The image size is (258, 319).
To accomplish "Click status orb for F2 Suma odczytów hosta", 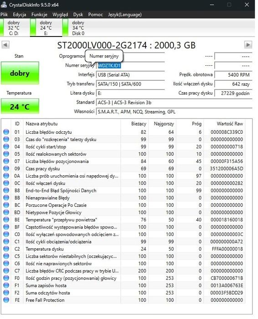I will tap(6, 293).
